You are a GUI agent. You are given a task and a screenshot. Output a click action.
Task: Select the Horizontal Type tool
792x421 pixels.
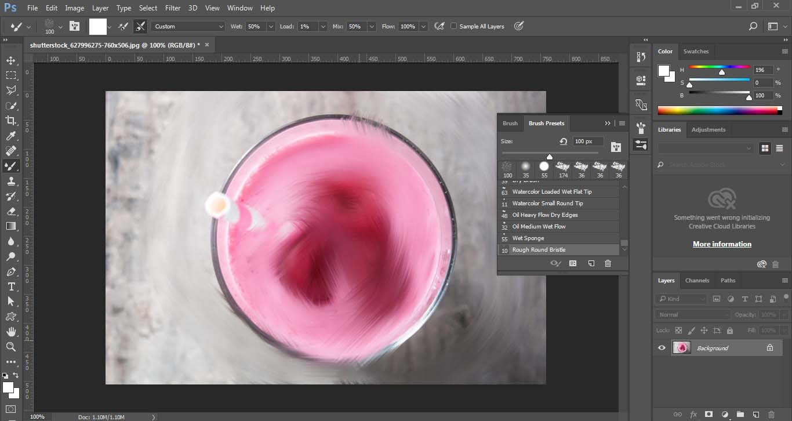click(10, 286)
